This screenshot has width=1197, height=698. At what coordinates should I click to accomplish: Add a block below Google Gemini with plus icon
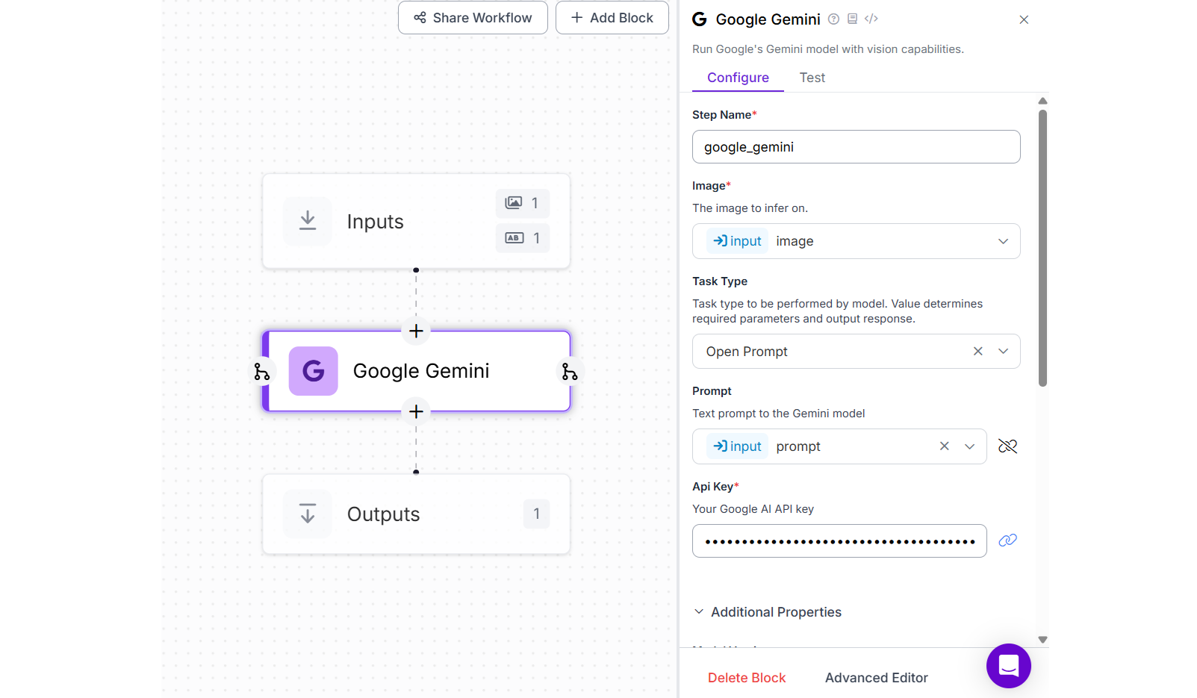(416, 411)
